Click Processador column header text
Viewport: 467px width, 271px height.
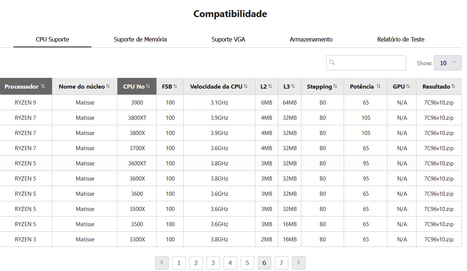[x=22, y=86]
